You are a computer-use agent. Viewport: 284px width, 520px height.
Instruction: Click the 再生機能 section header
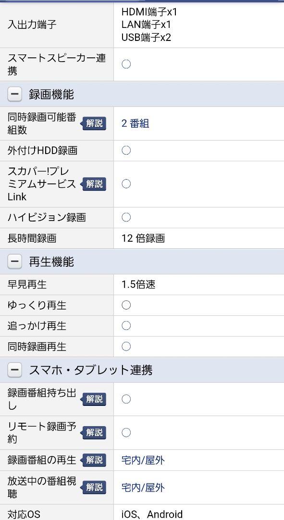pyautogui.click(x=142, y=262)
